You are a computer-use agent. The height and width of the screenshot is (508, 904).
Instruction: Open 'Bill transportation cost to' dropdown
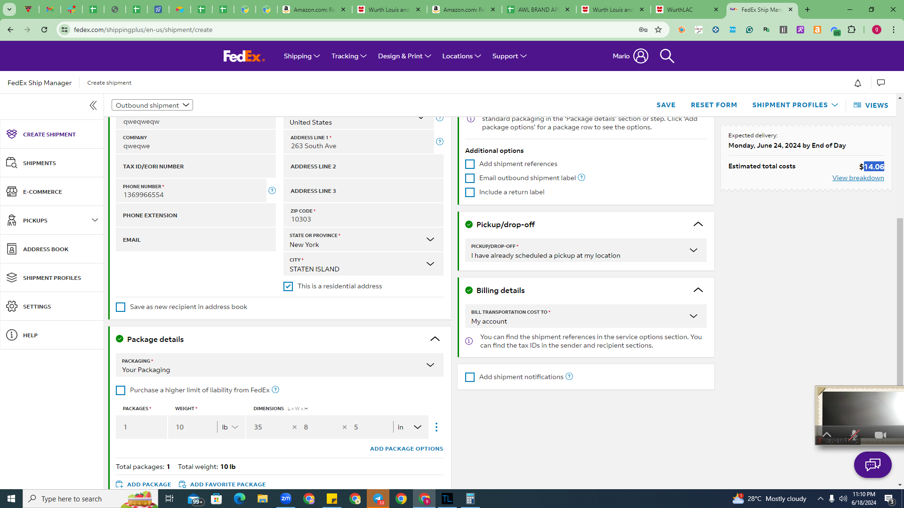coord(586,317)
